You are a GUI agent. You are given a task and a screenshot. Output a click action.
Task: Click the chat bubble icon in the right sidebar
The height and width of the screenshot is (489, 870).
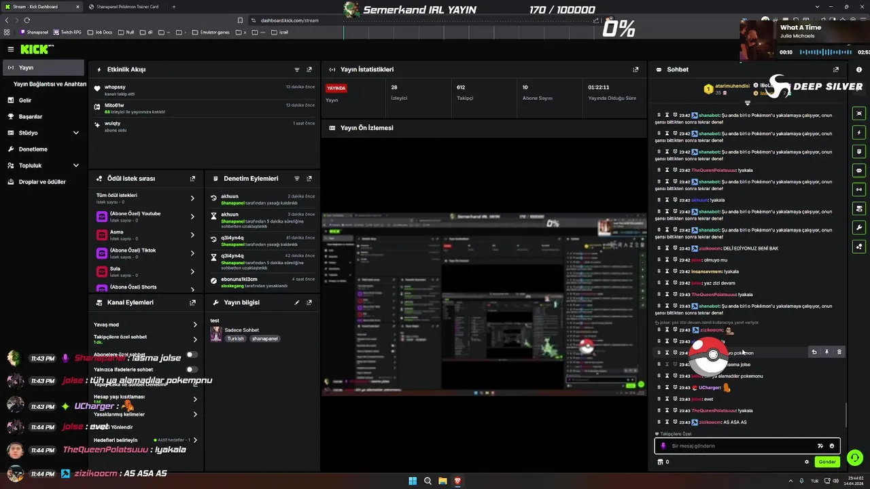pos(859,170)
